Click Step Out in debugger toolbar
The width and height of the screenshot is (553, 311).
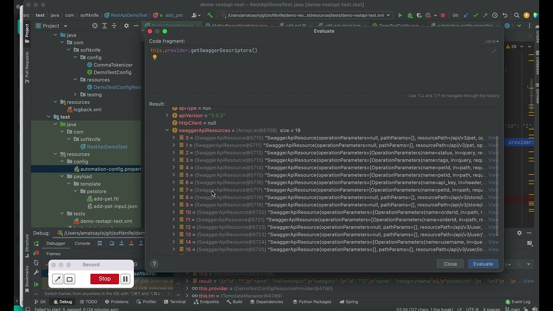tap(141, 243)
